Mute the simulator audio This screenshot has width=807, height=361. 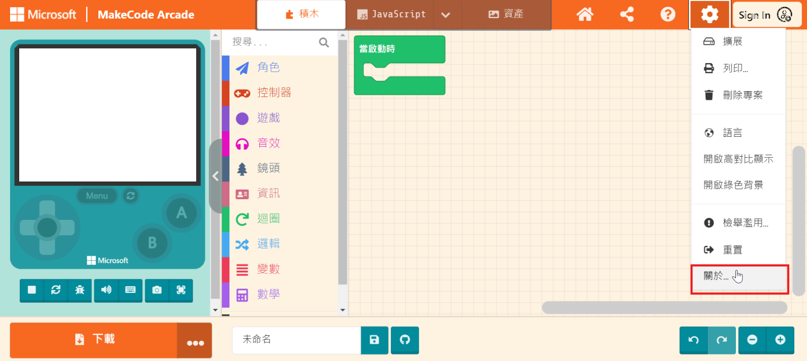tap(106, 290)
